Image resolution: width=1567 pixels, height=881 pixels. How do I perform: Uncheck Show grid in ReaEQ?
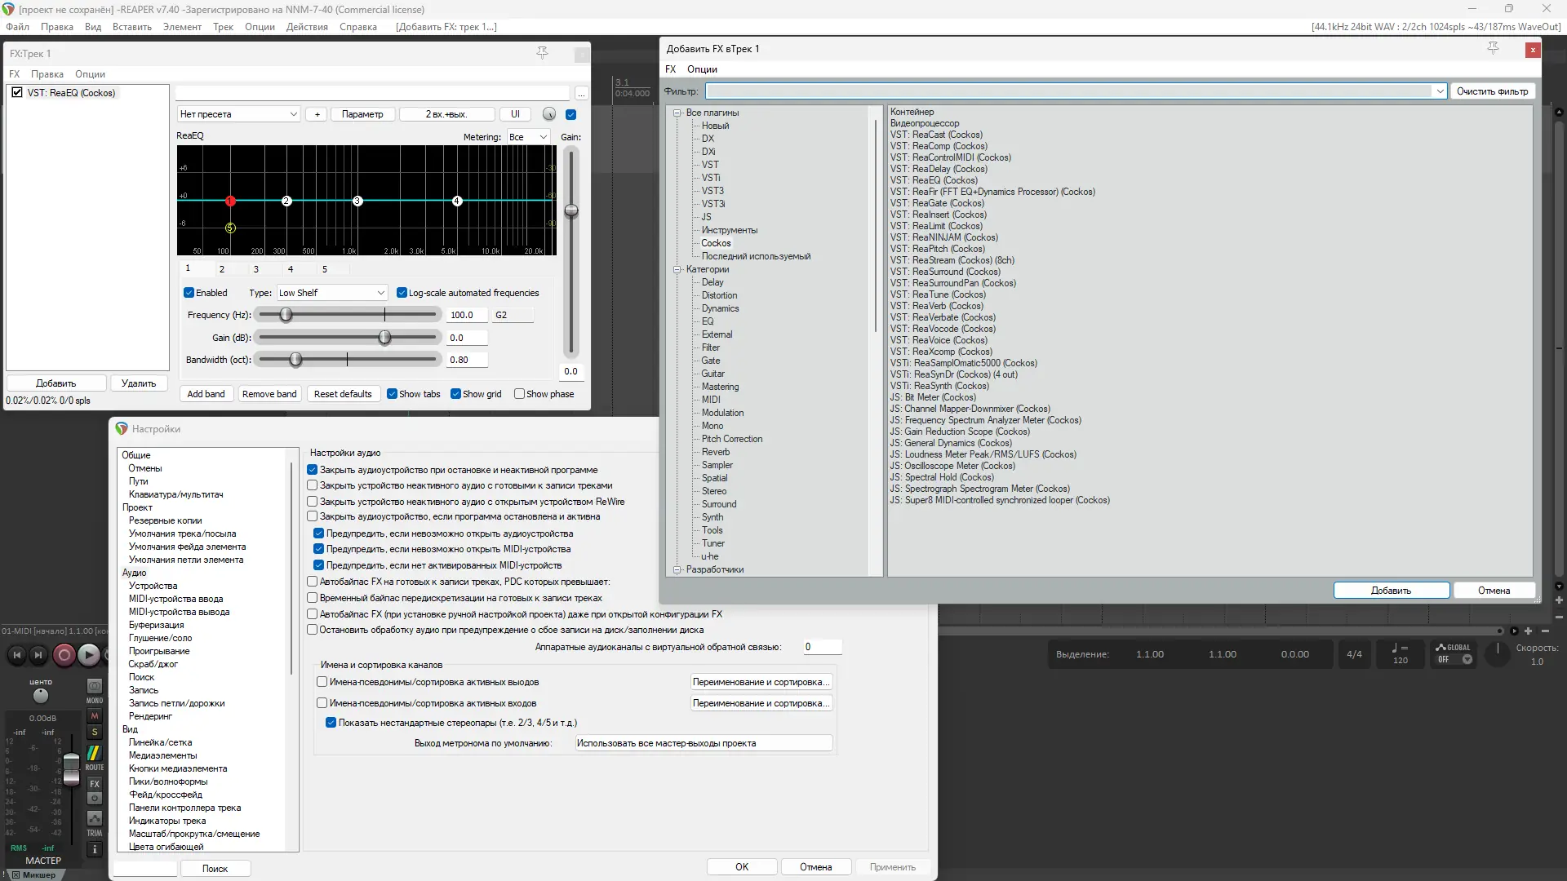pyautogui.click(x=456, y=394)
